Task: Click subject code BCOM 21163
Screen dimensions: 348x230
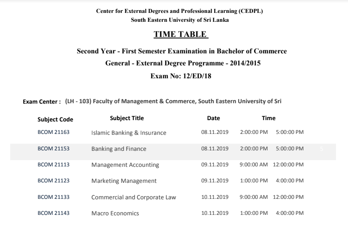Action: [x=53, y=132]
